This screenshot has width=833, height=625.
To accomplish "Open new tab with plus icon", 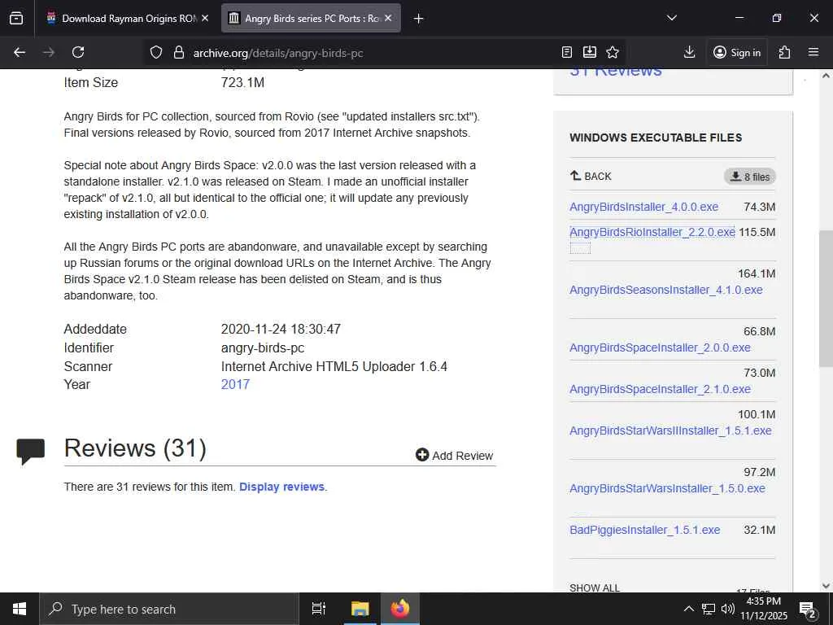I will (x=419, y=19).
